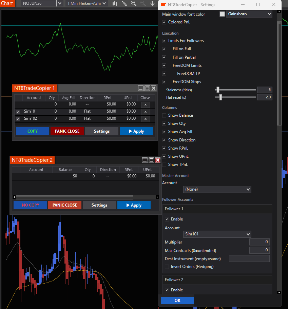Screen dimensions: 288x309
Task: Confirm settings with the OK button
Action: coord(177,300)
